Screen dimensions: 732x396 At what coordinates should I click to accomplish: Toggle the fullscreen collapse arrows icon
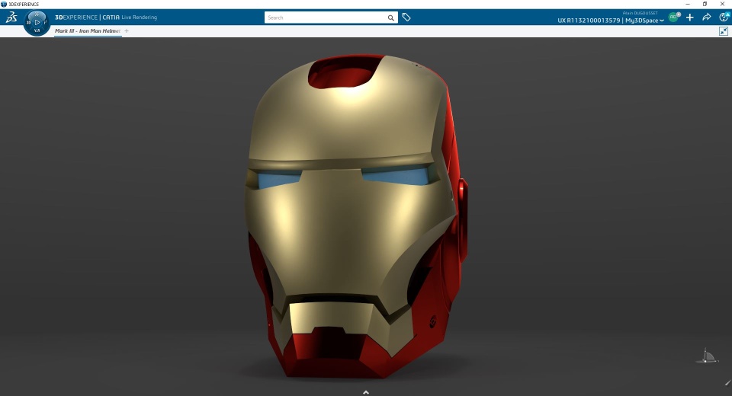pos(723,31)
